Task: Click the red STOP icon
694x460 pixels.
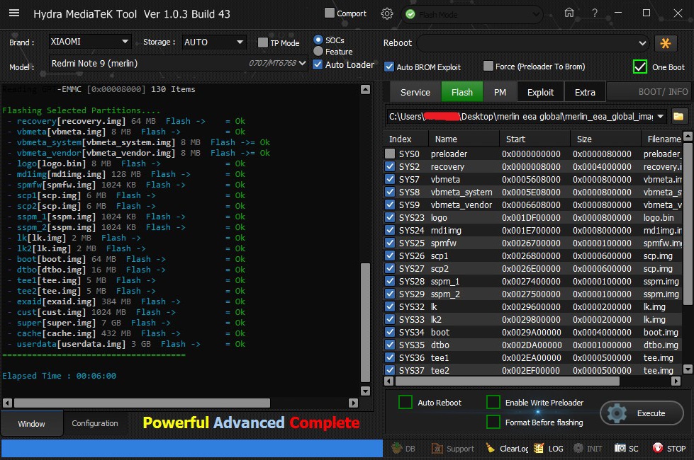Action: [x=658, y=448]
